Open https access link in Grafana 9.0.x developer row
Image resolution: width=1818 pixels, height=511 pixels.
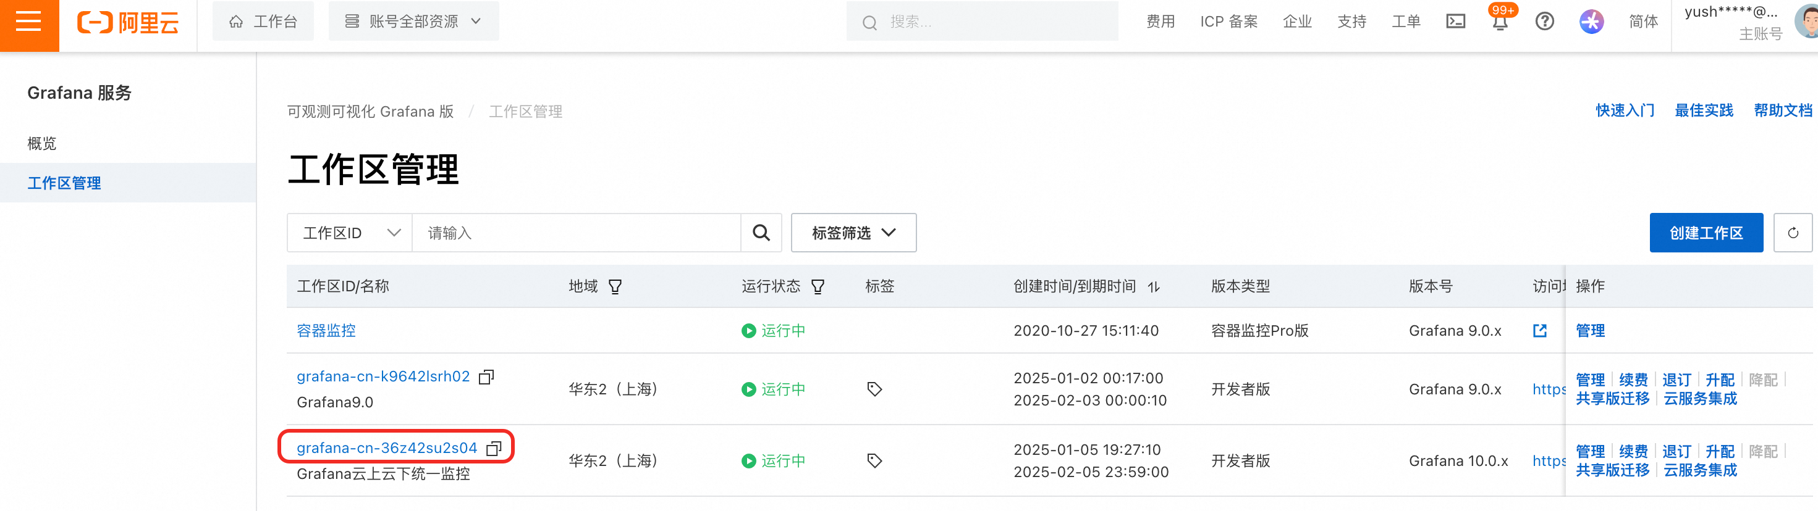(x=1549, y=389)
